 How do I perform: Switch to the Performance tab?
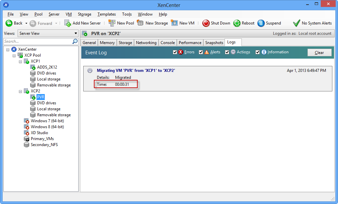coord(190,43)
